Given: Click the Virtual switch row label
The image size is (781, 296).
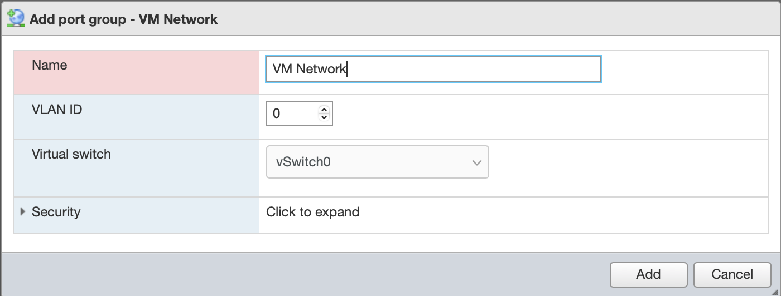Looking at the screenshot, I should pyautogui.click(x=71, y=154).
